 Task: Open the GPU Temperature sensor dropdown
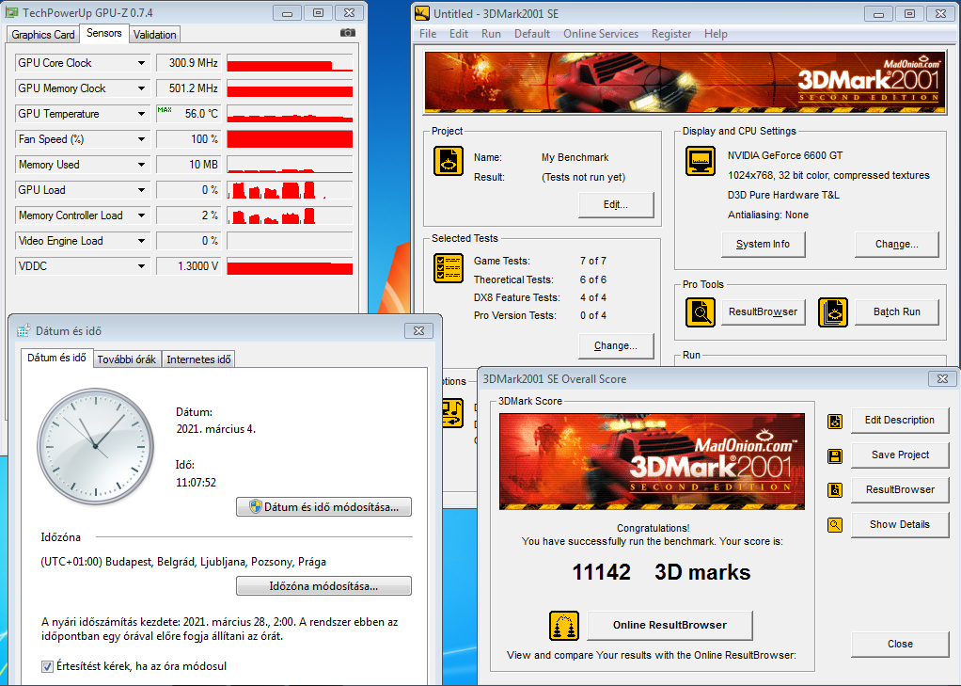142,114
